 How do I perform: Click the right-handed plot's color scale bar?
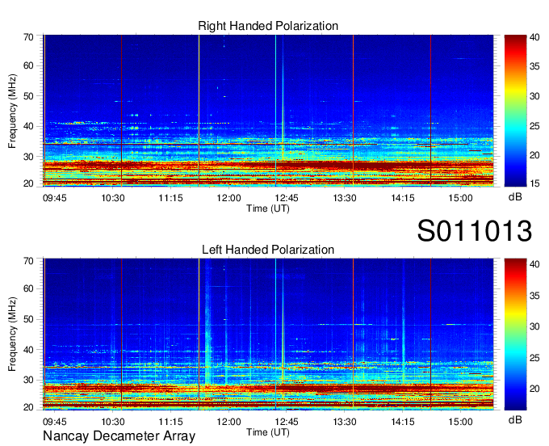[515, 111]
